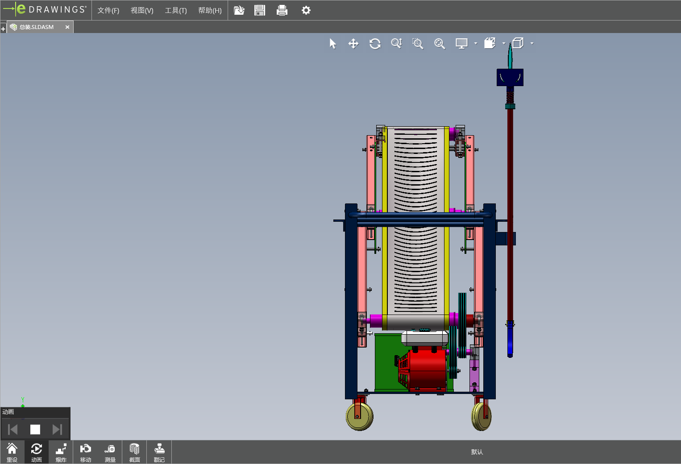Viewport: 681px width, 464px height.
Task: Stop the animation playback
Action: click(x=35, y=429)
